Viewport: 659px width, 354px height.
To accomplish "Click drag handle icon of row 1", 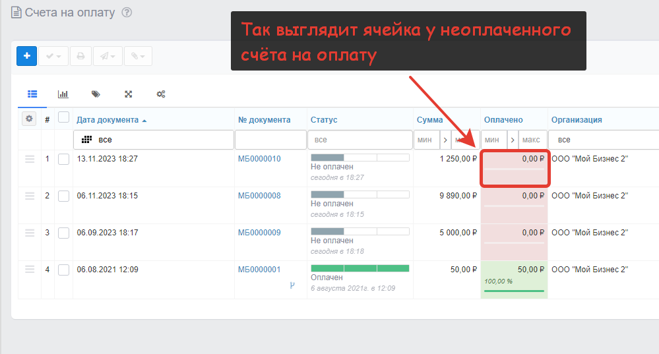I will pos(30,159).
